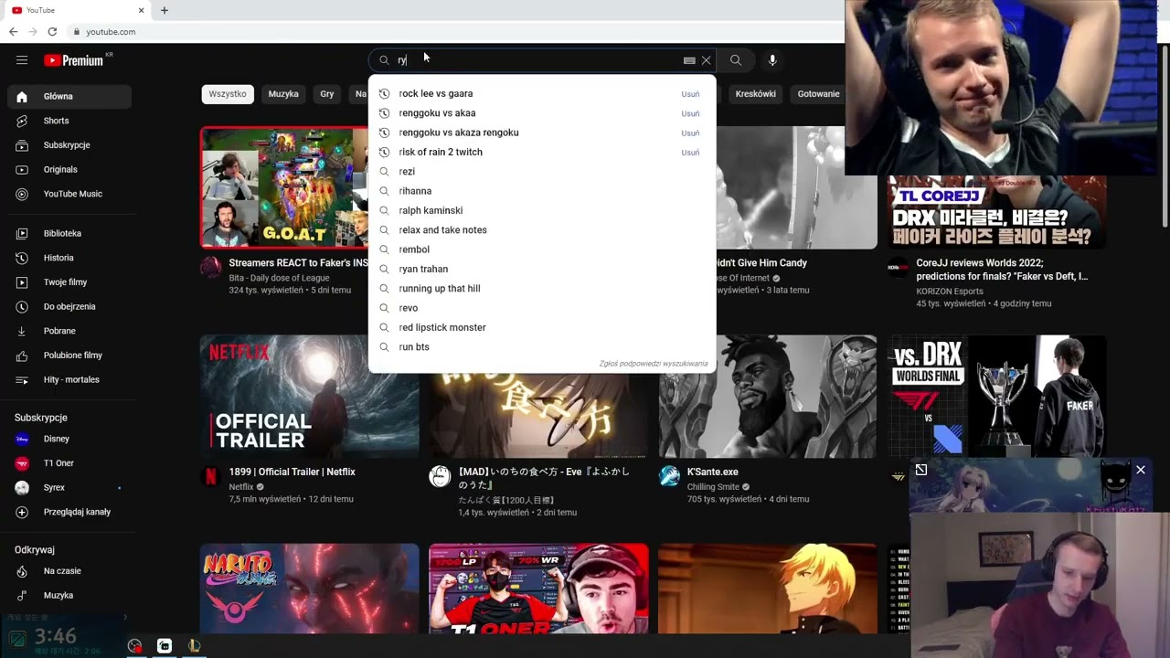Screen dimensions: 1170x658
Task: Close the YouTube browser tab
Action: click(x=142, y=10)
